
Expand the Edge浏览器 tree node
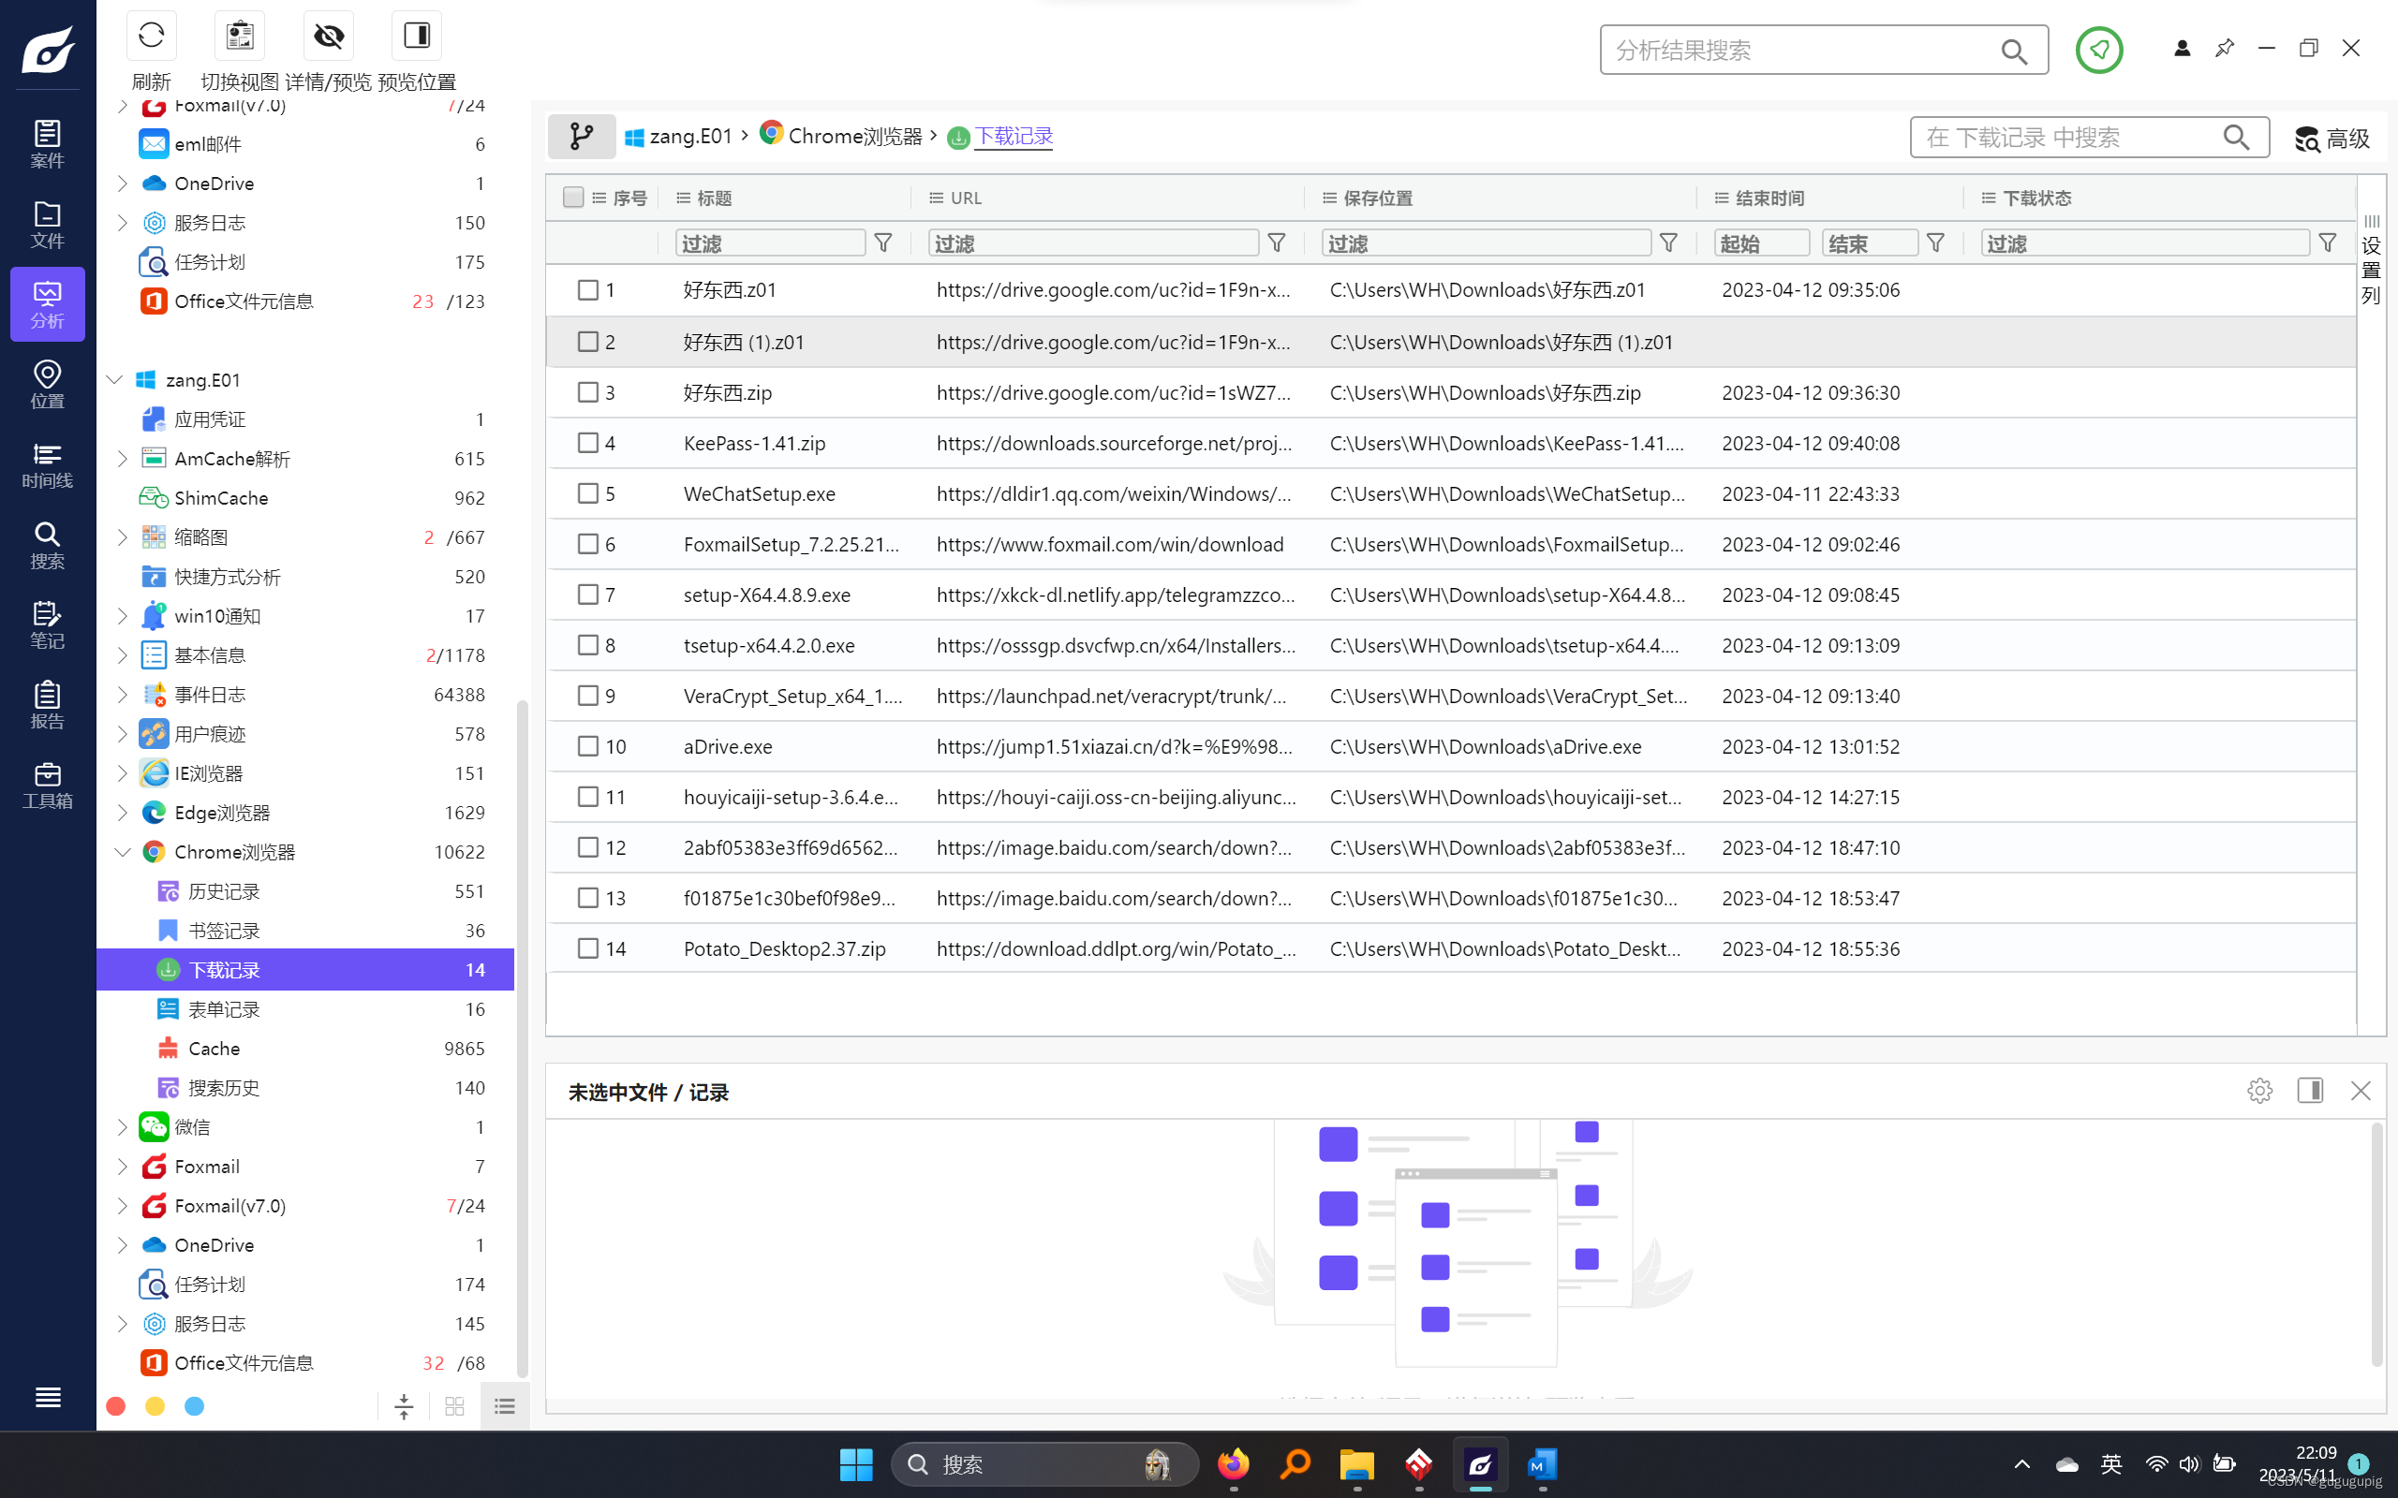(123, 813)
